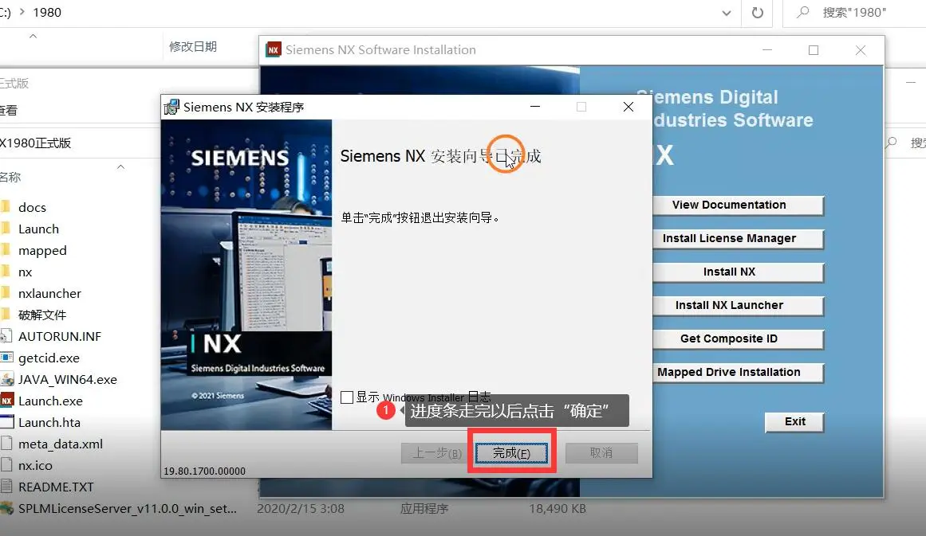Click the 18,490 KB file size cell

tap(558, 508)
